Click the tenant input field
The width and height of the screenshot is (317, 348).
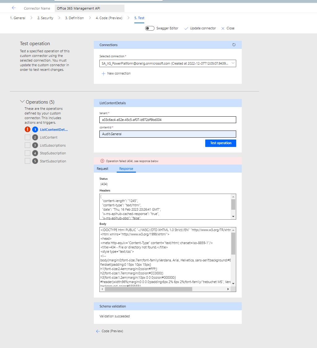click(x=168, y=120)
